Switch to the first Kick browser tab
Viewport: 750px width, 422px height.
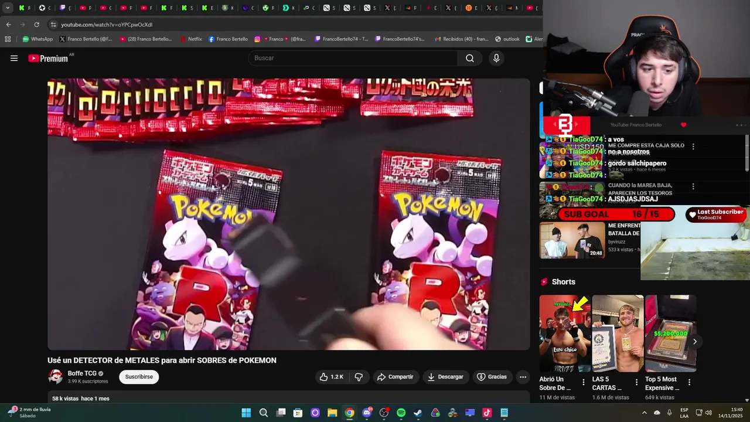[25, 8]
